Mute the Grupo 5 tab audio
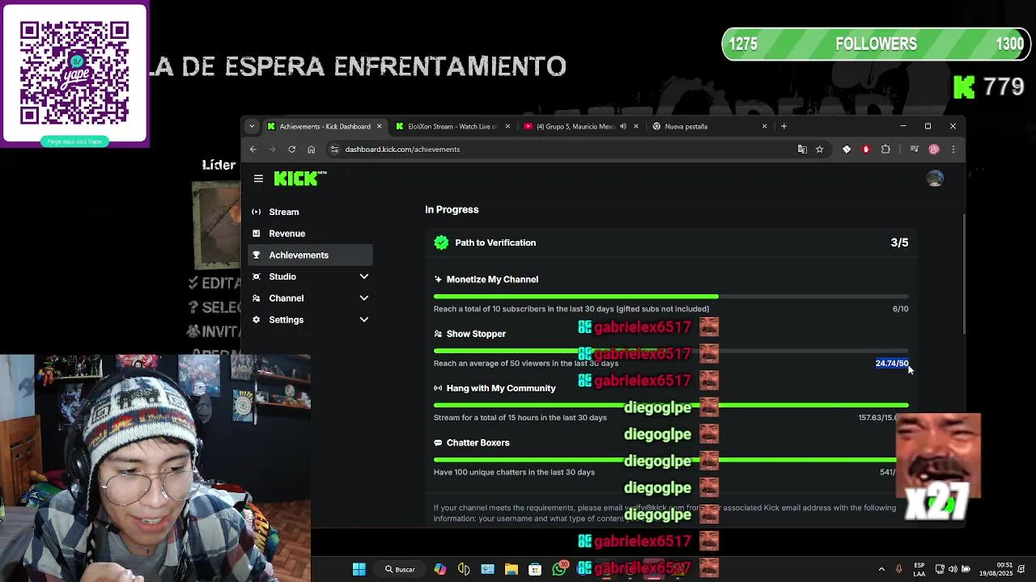This screenshot has height=582, width=1036. pyautogui.click(x=622, y=126)
